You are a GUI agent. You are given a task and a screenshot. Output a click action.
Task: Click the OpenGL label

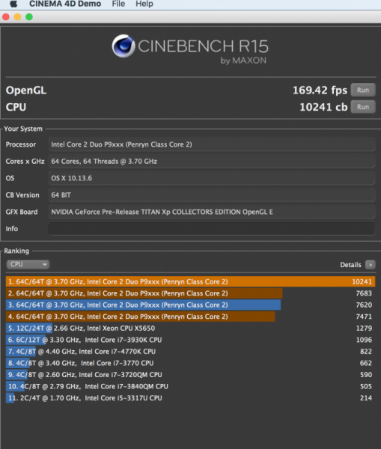tap(26, 91)
